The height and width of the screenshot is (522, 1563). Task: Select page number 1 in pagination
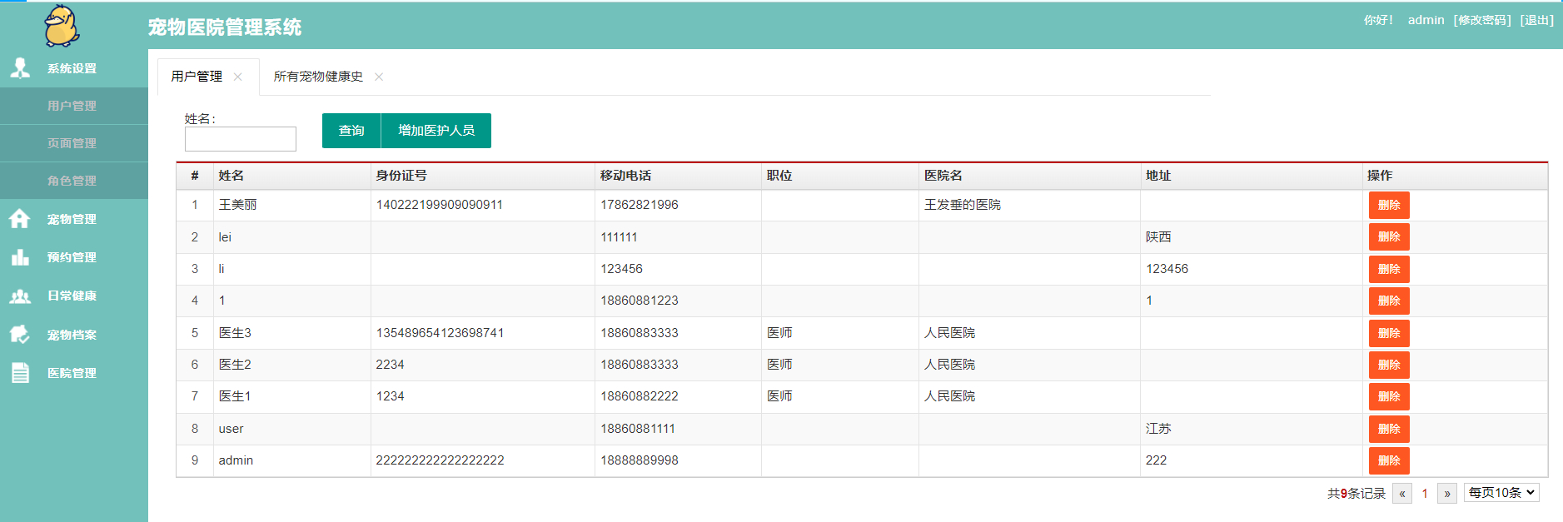1425,494
